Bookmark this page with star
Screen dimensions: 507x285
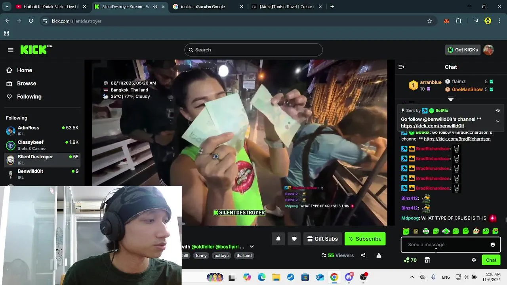click(430, 21)
